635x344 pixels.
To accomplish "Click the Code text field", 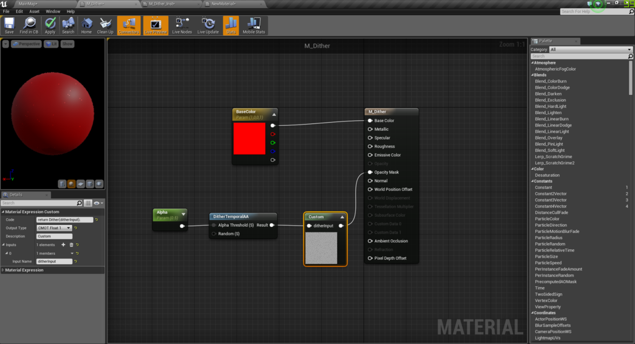I will (64, 220).
